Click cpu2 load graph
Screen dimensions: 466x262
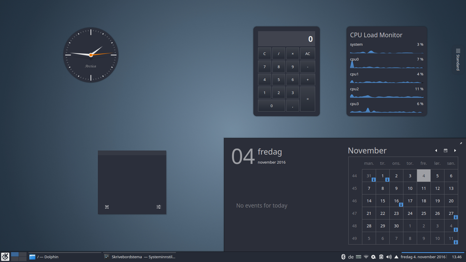387,95
